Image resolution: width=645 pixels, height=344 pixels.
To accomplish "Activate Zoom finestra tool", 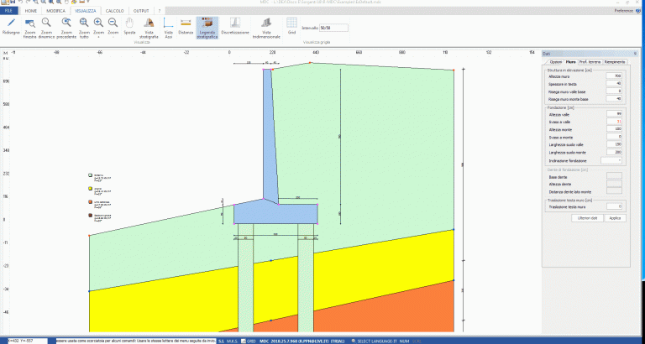I will pyautogui.click(x=29, y=26).
